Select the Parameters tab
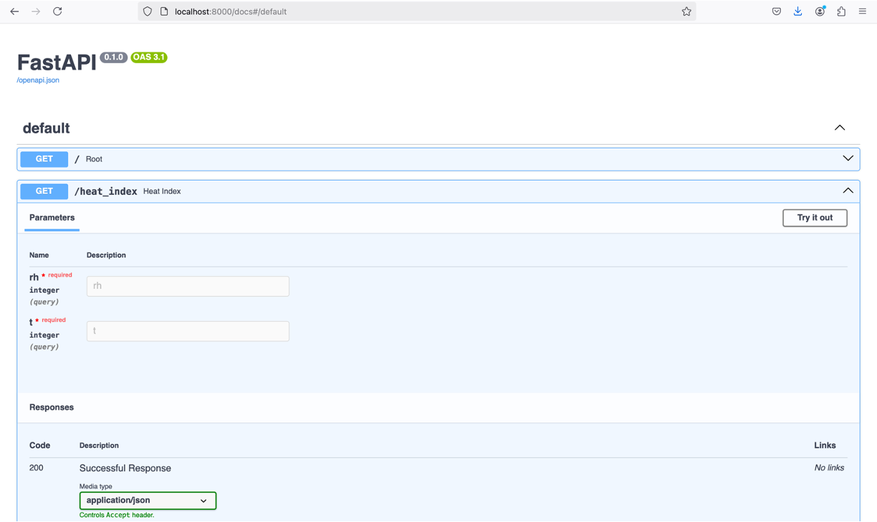This screenshot has width=877, height=522. 52,217
